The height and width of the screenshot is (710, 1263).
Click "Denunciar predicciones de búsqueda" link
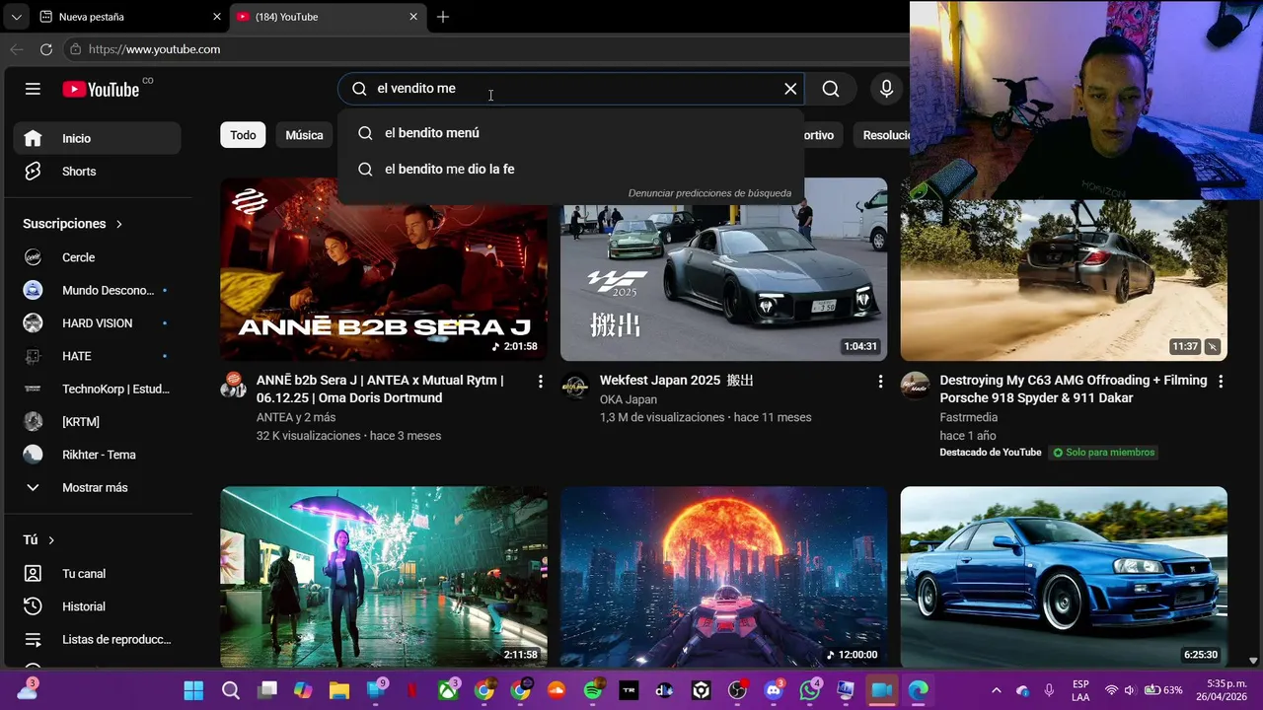tap(709, 193)
